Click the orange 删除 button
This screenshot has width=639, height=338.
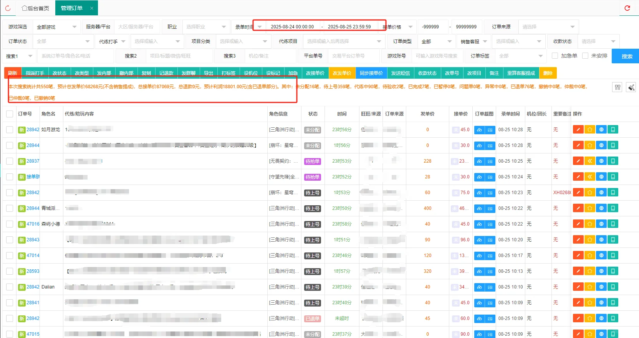pos(548,73)
